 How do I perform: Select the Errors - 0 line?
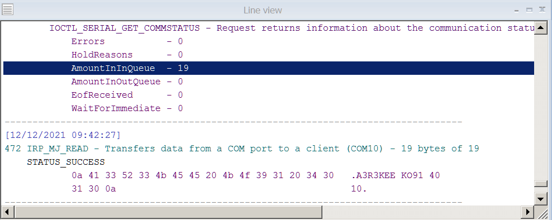(127, 41)
